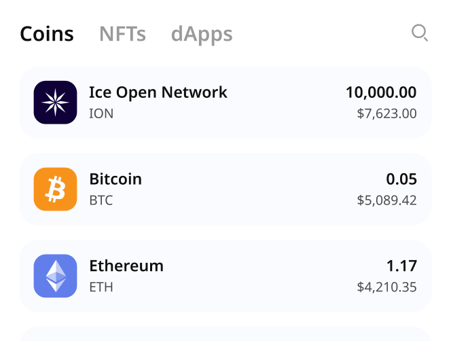Click the Ice Open Network star icon
The width and height of the screenshot is (451, 341).
point(55,103)
